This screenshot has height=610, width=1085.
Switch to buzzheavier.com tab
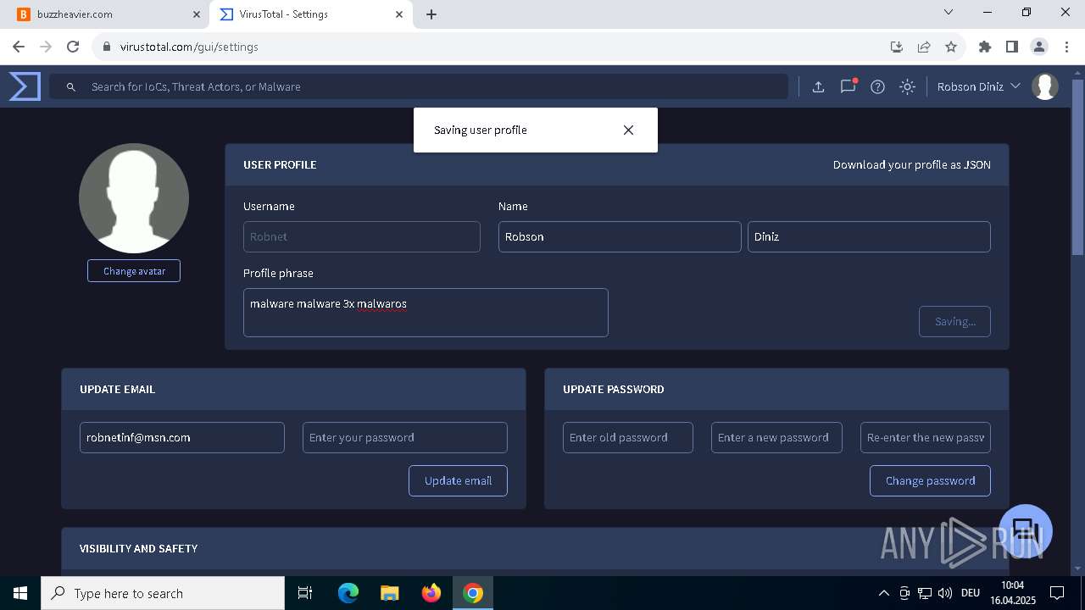[x=103, y=14]
